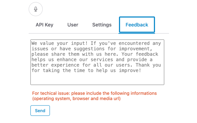Show API Key options

[44, 25]
